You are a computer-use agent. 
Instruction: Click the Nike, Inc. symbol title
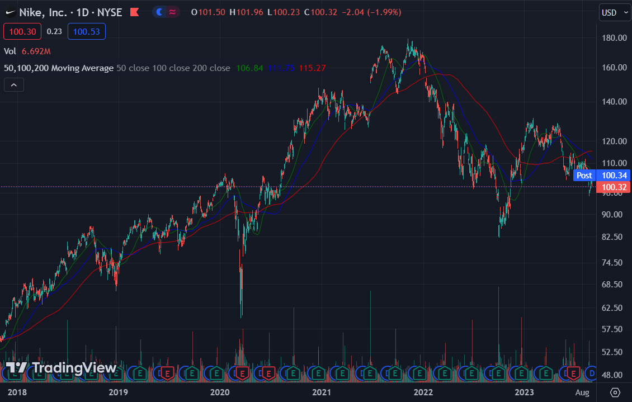(x=43, y=12)
